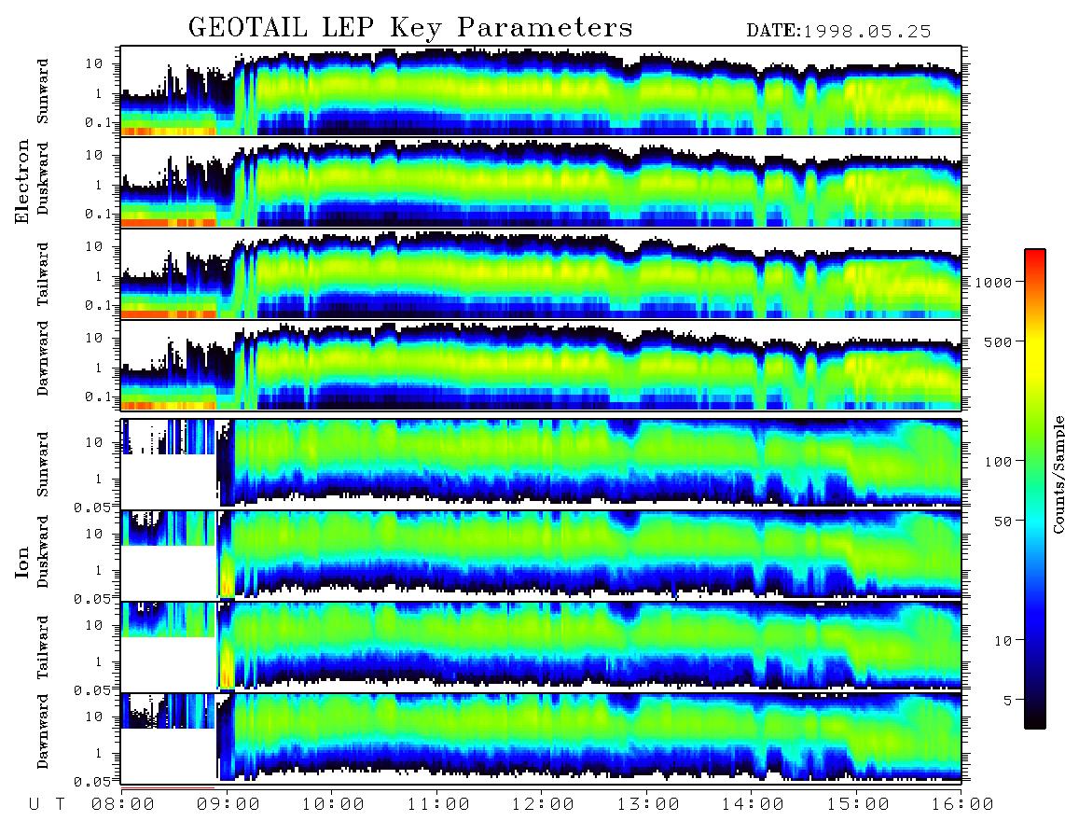Click the Electron Dawnward spectrogram panel
Image resolution: width=1065 pixels, height=821 pixels.
coord(541,365)
